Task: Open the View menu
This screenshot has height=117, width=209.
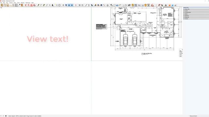Action: [7, 3]
